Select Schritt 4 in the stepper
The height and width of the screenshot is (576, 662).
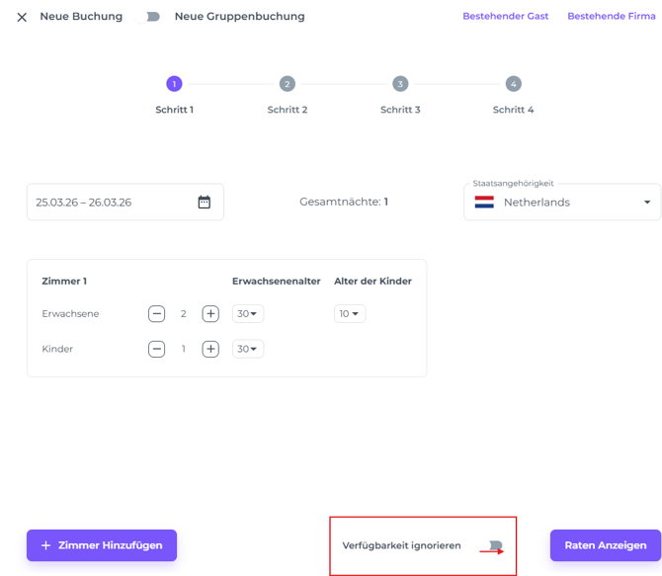tap(513, 85)
